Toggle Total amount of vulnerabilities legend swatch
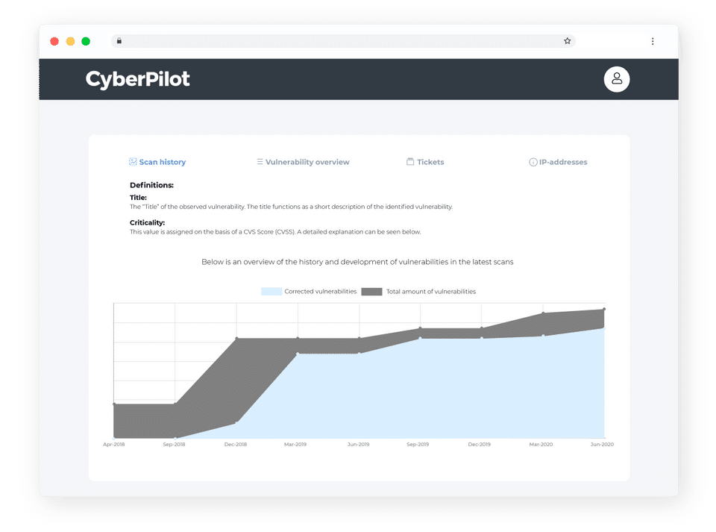This screenshot has height=532, width=716. [371, 291]
